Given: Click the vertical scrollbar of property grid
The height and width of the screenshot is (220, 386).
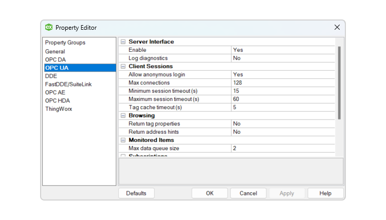Looking at the screenshot, I should 339,82.
